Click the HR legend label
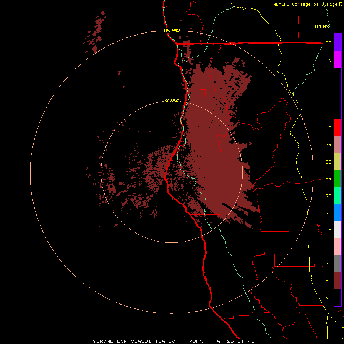This screenshot has height=344, width=344. (328, 179)
